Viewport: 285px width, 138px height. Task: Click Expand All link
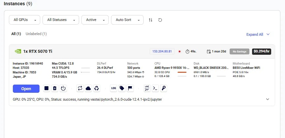[258, 34]
